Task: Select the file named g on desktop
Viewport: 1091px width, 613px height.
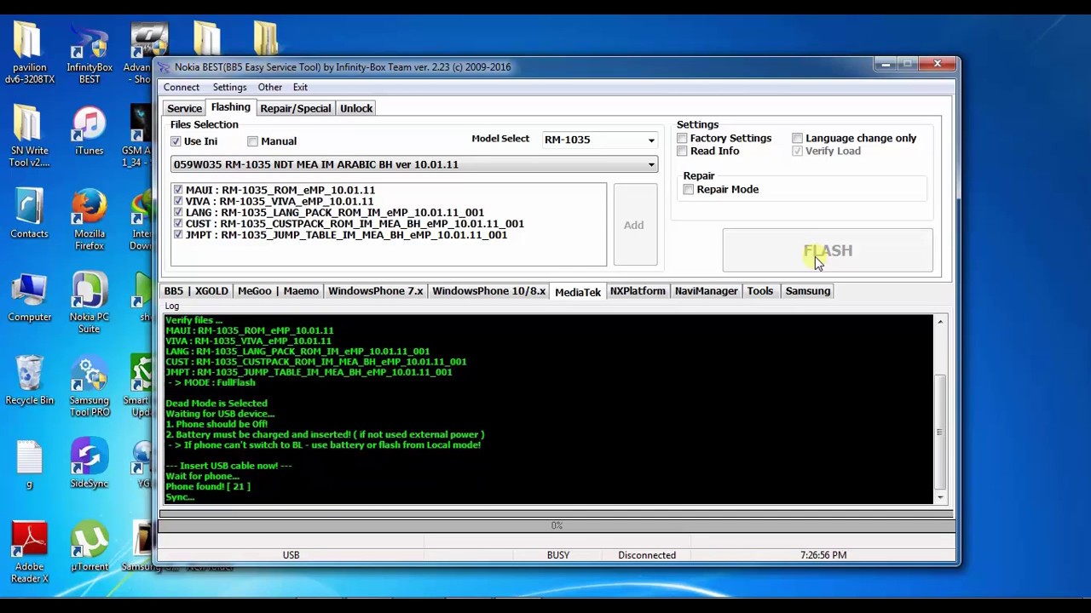Action: pyautogui.click(x=29, y=464)
